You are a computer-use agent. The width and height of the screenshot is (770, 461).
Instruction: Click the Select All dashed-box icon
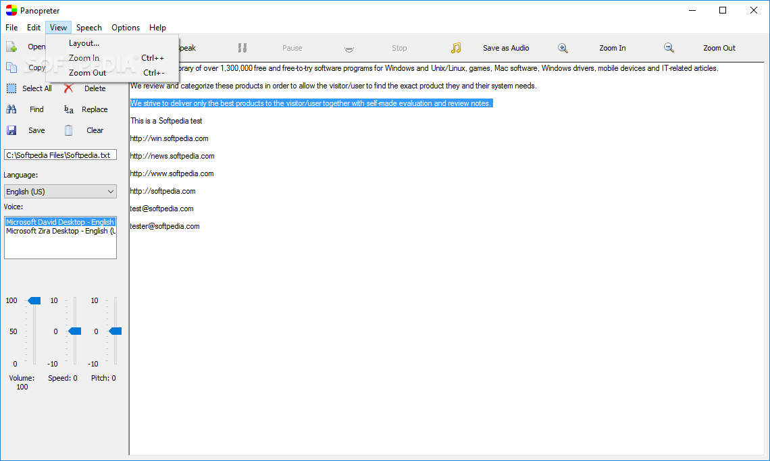pyautogui.click(x=11, y=88)
